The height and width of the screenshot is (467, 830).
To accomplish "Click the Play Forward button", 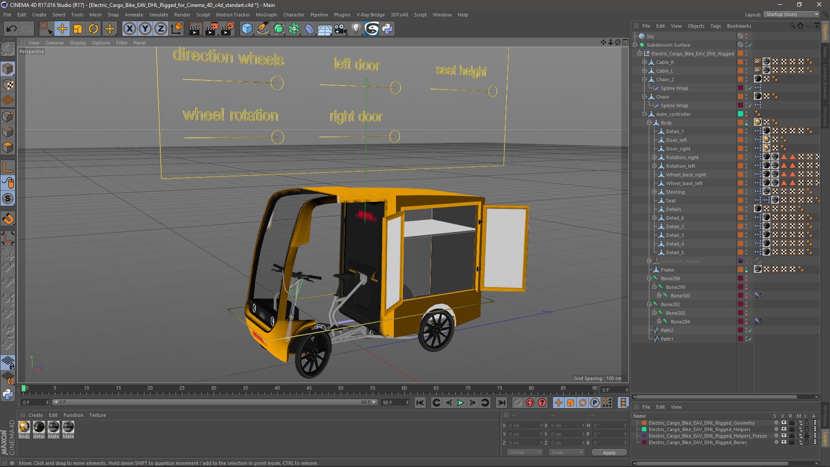I will coord(460,403).
